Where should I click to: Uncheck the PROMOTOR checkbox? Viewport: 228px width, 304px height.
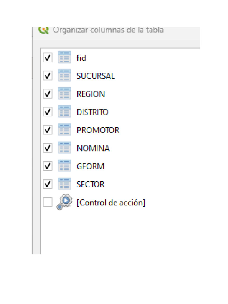(47, 130)
